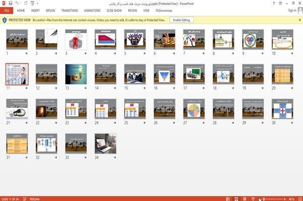Click the 40% zoom level button
Screen dimensions: 303x201
point(291,199)
